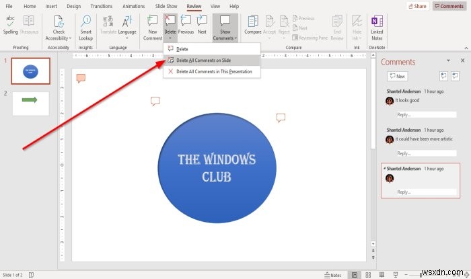Expand the Delete dropdown arrow
The height and width of the screenshot is (279, 471).
[170, 38]
